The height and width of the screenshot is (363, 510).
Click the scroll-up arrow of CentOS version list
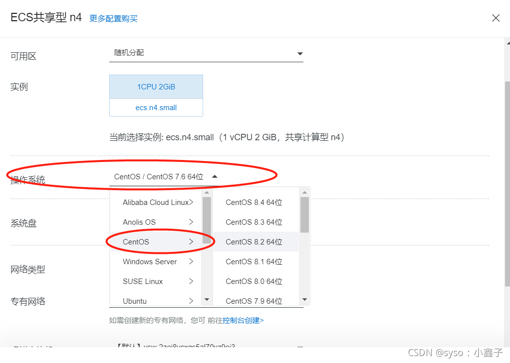point(304,193)
